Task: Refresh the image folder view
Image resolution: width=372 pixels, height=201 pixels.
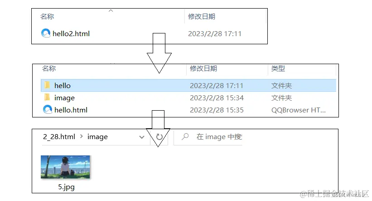Action: click(x=159, y=137)
